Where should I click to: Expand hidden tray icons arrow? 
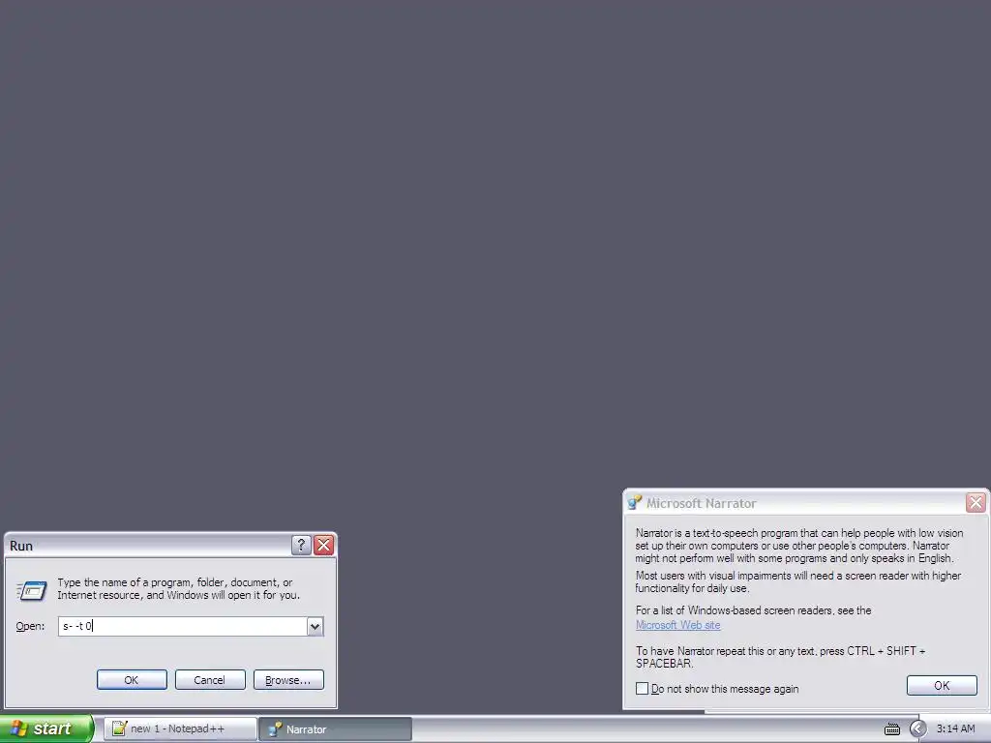point(917,728)
